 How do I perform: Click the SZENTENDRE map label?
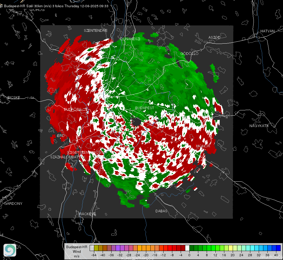96,31
